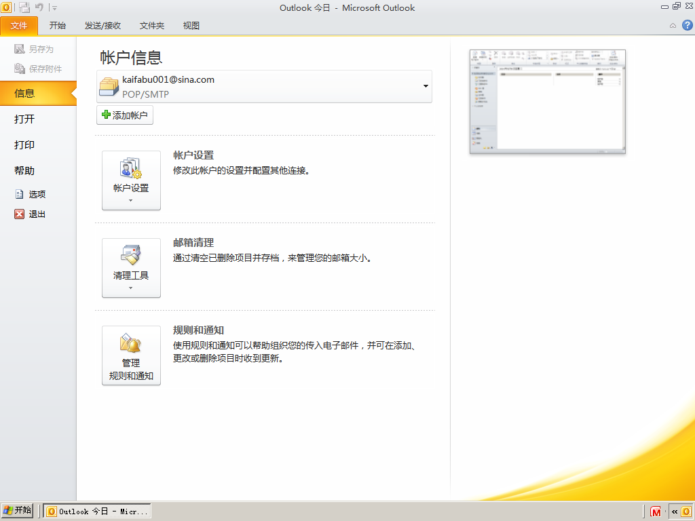695x521 pixels.
Task: Switch to the 开始 ribbon tab
Action: [58, 26]
